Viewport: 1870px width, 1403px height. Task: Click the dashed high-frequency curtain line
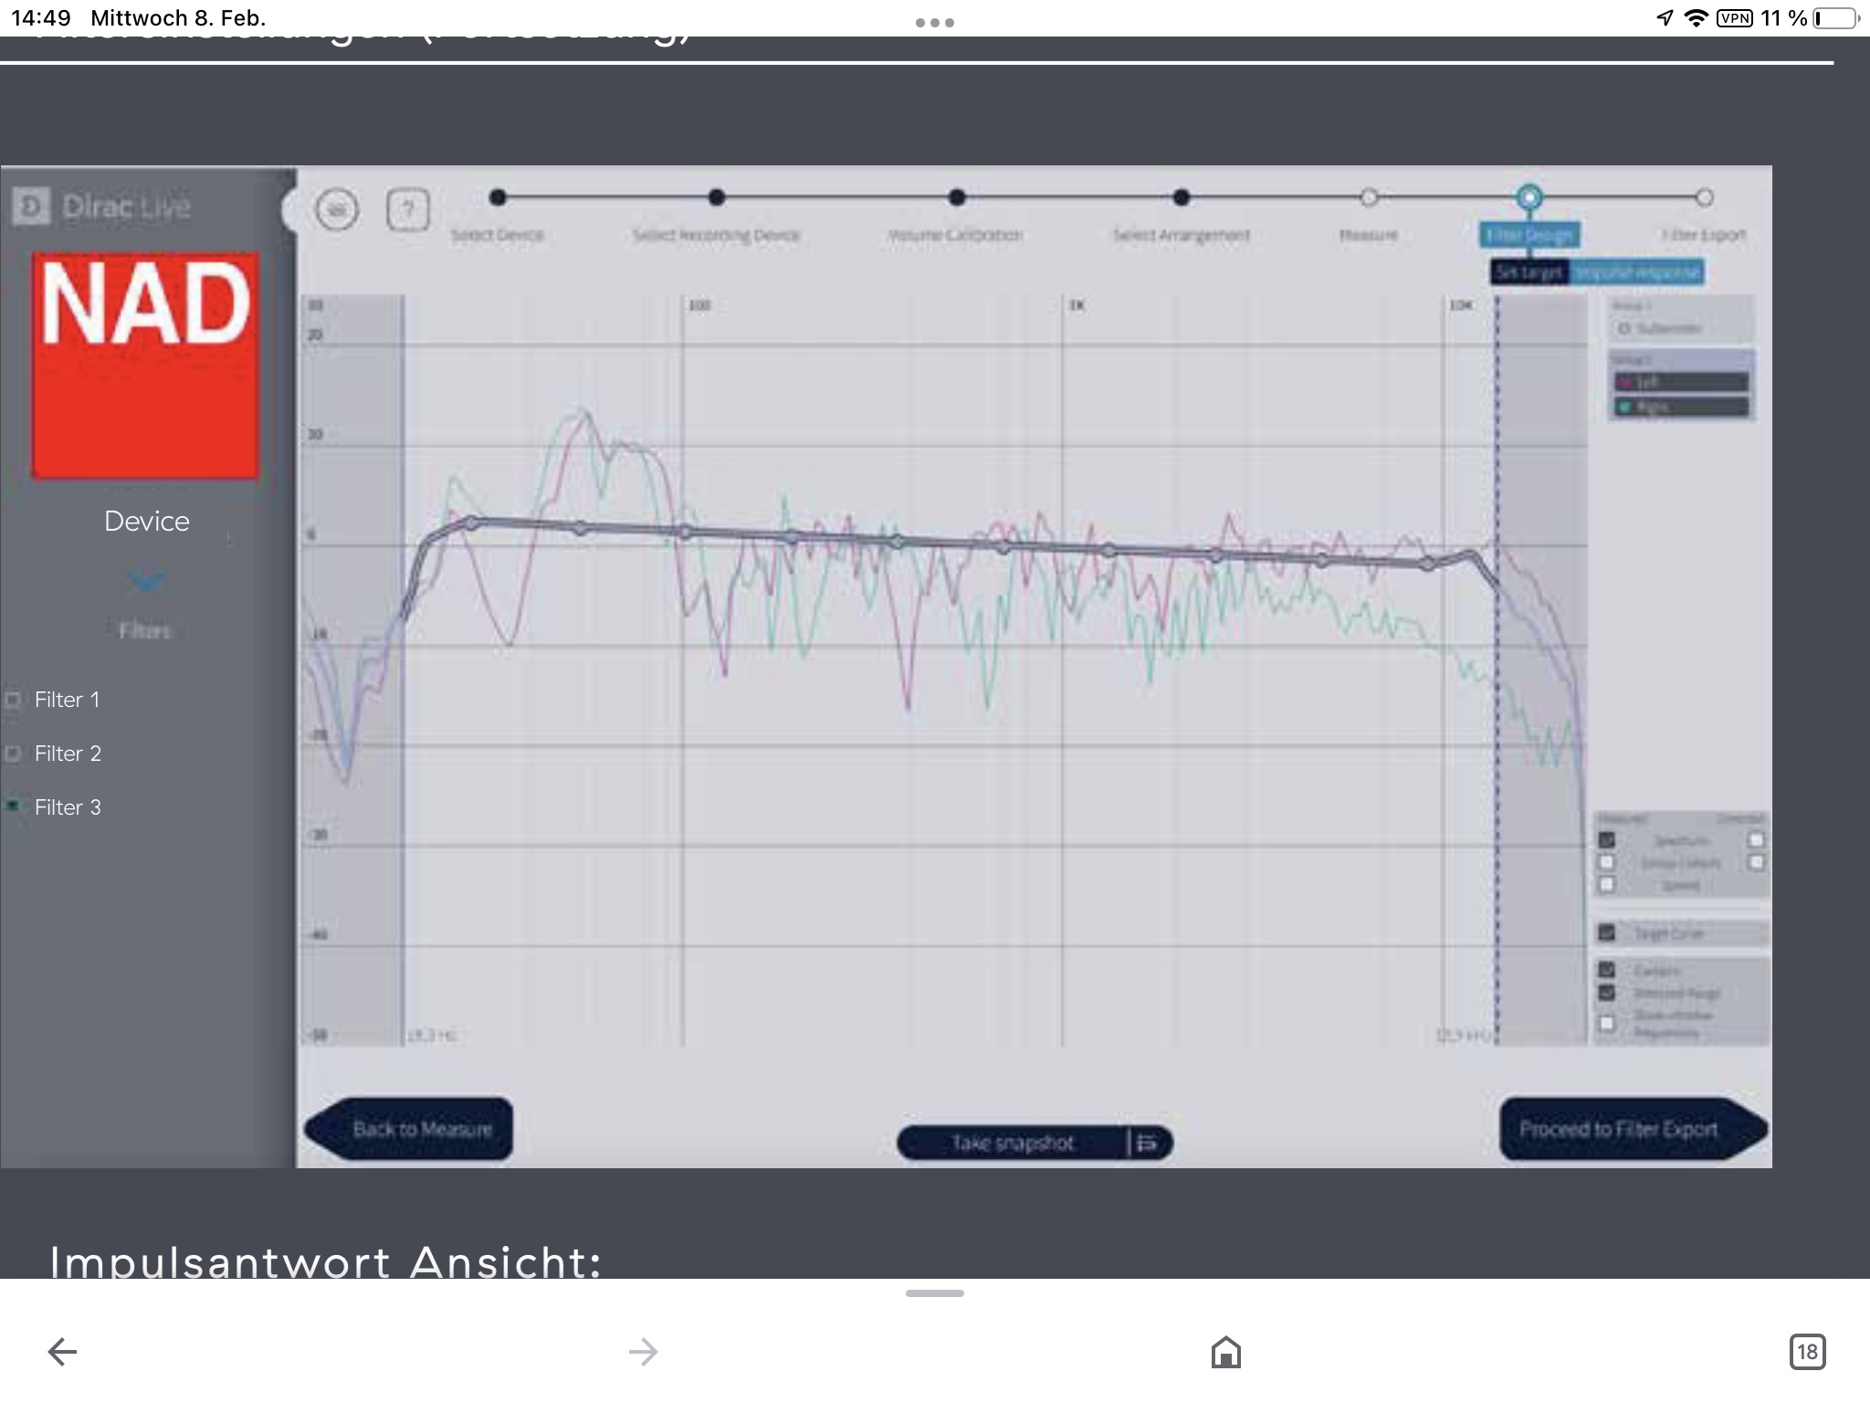[1497, 670]
